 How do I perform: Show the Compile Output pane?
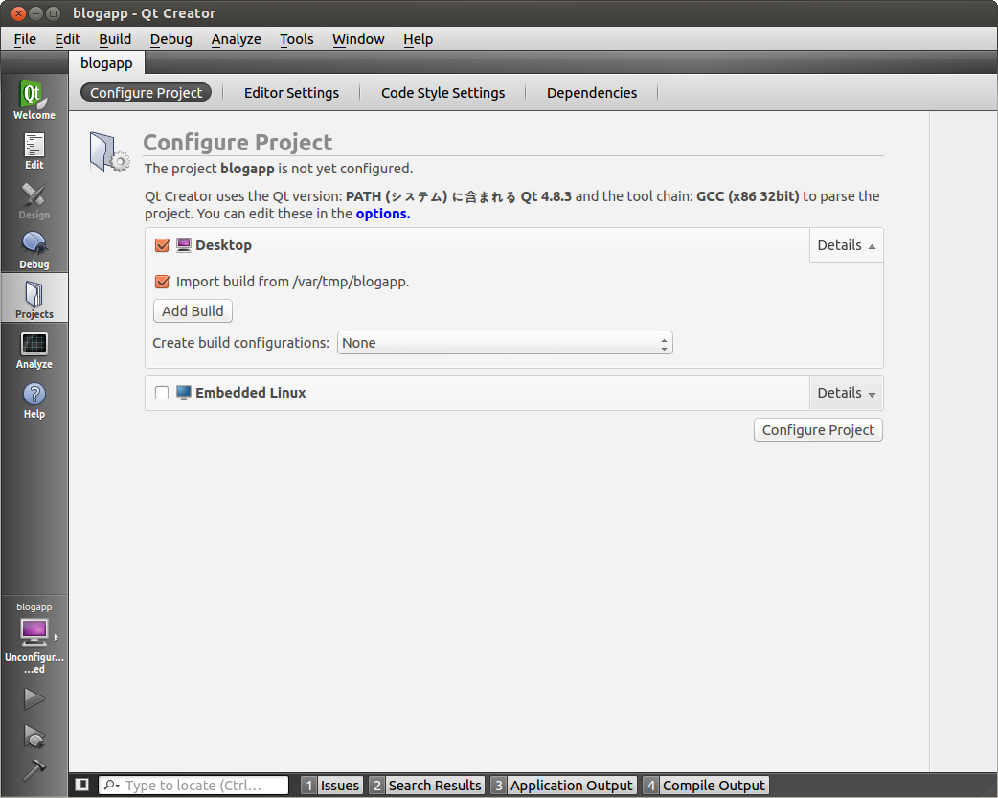pos(706,786)
